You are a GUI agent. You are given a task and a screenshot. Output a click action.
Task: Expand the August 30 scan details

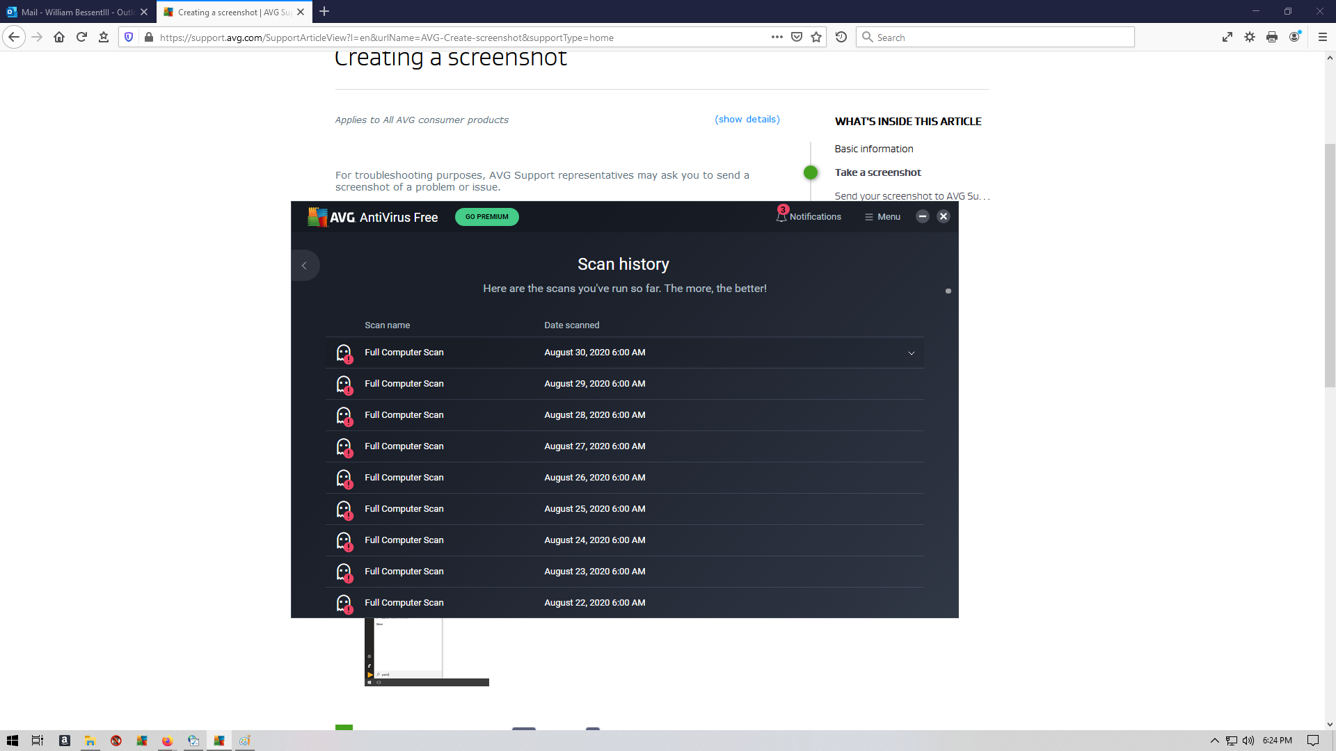tap(912, 353)
